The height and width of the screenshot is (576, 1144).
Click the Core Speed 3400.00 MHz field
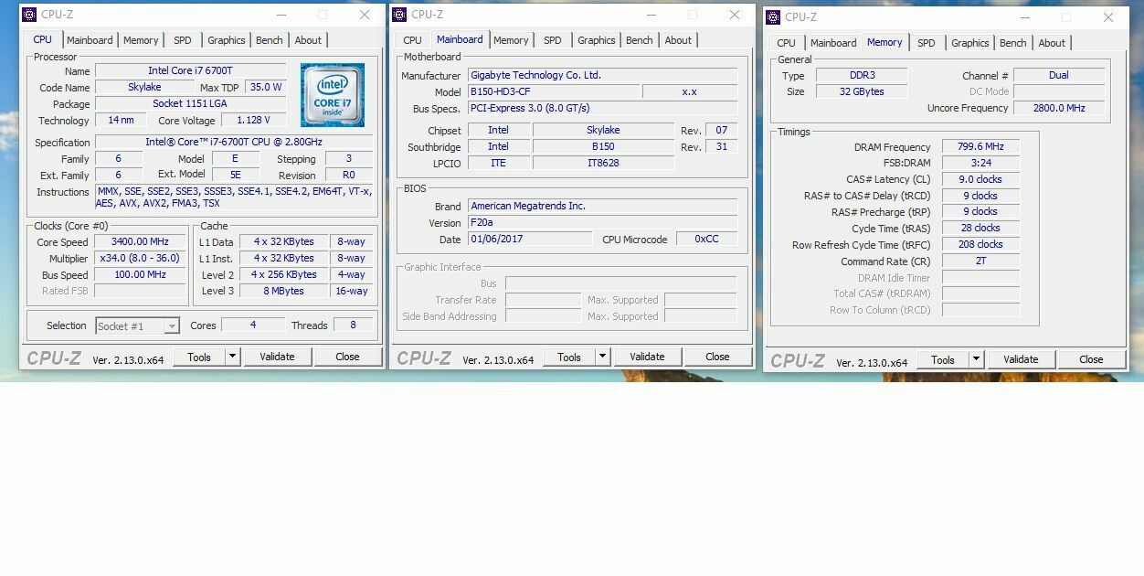(x=140, y=242)
